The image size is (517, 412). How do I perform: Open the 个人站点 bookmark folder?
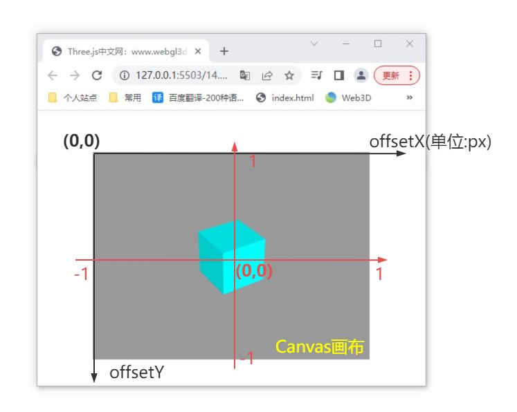pyautogui.click(x=73, y=98)
